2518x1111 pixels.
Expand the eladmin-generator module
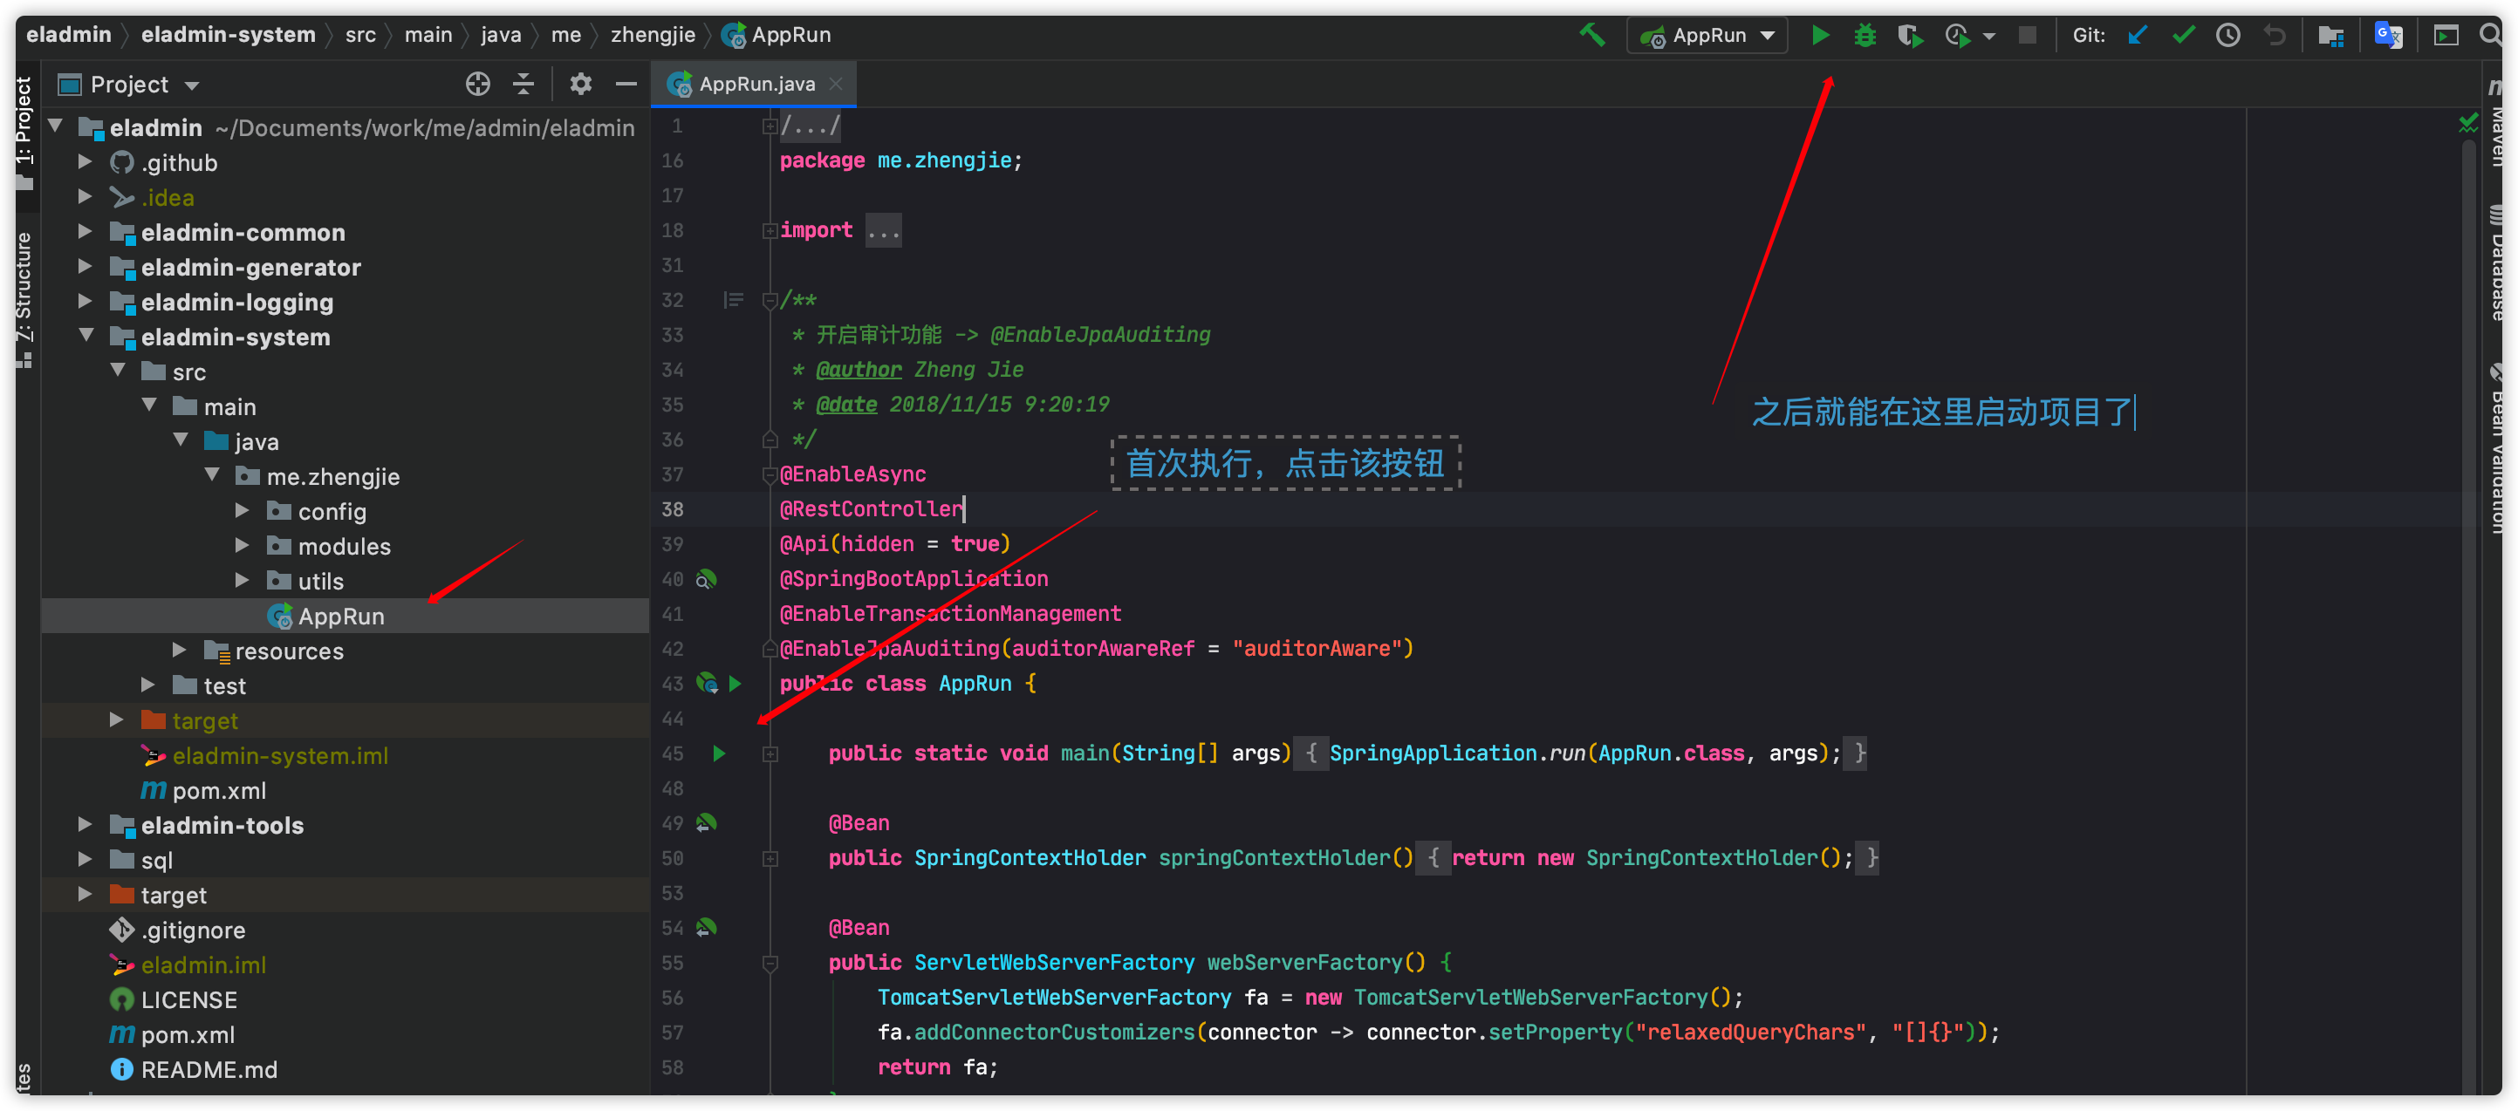85,267
